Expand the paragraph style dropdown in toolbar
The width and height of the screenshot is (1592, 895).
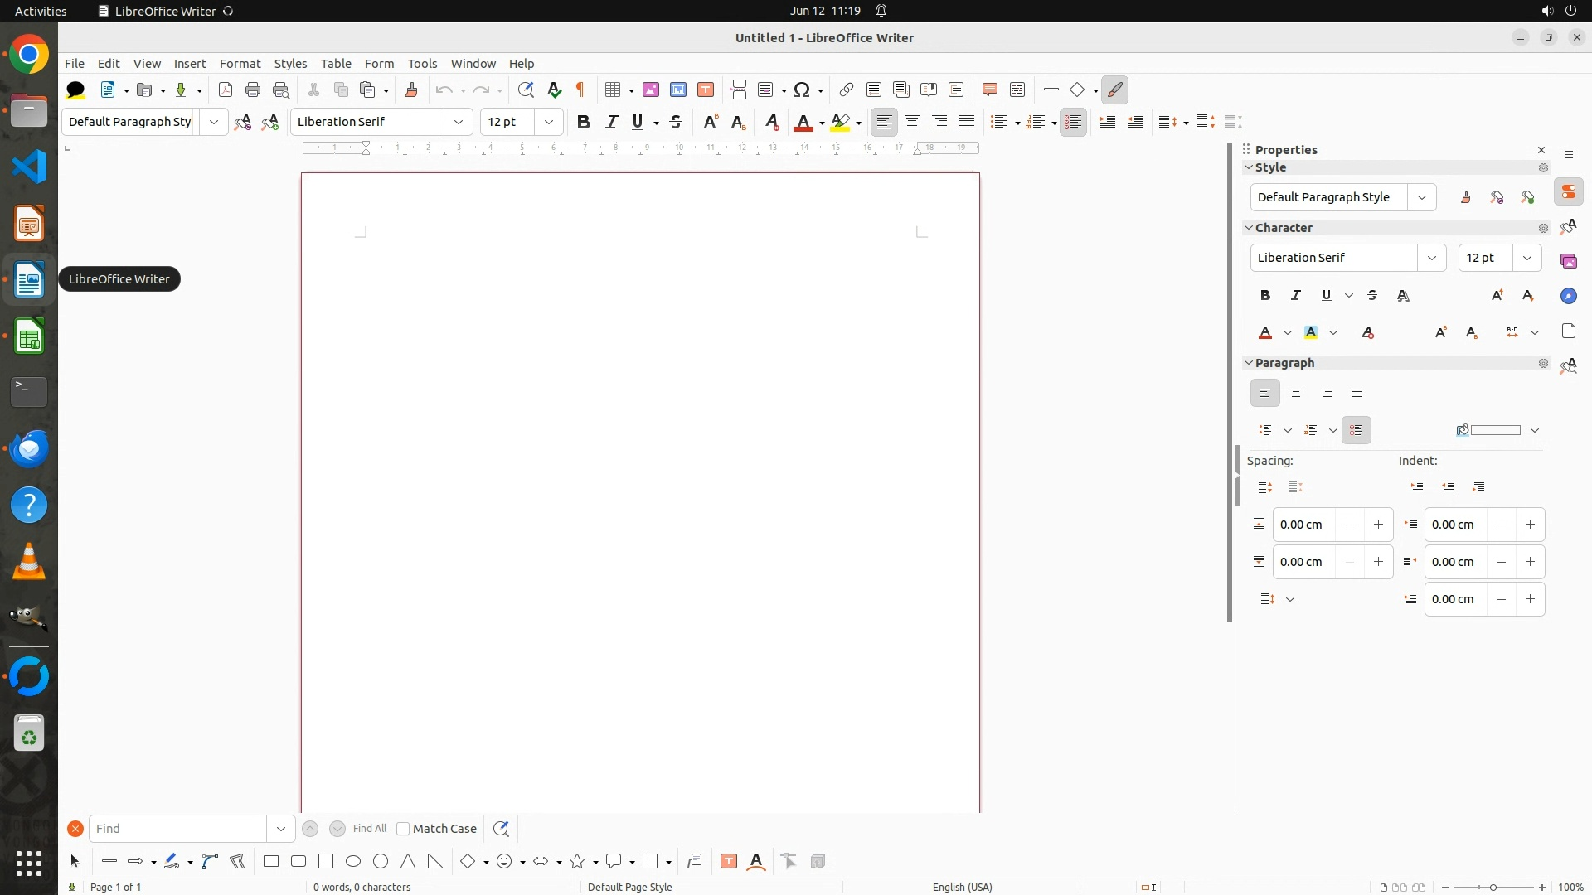pyautogui.click(x=214, y=122)
